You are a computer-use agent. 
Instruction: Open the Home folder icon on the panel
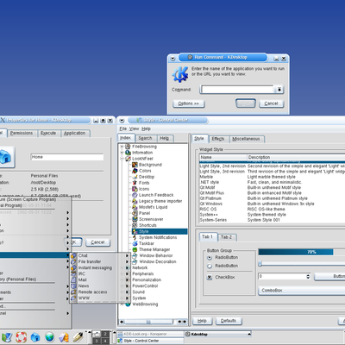[35, 337]
